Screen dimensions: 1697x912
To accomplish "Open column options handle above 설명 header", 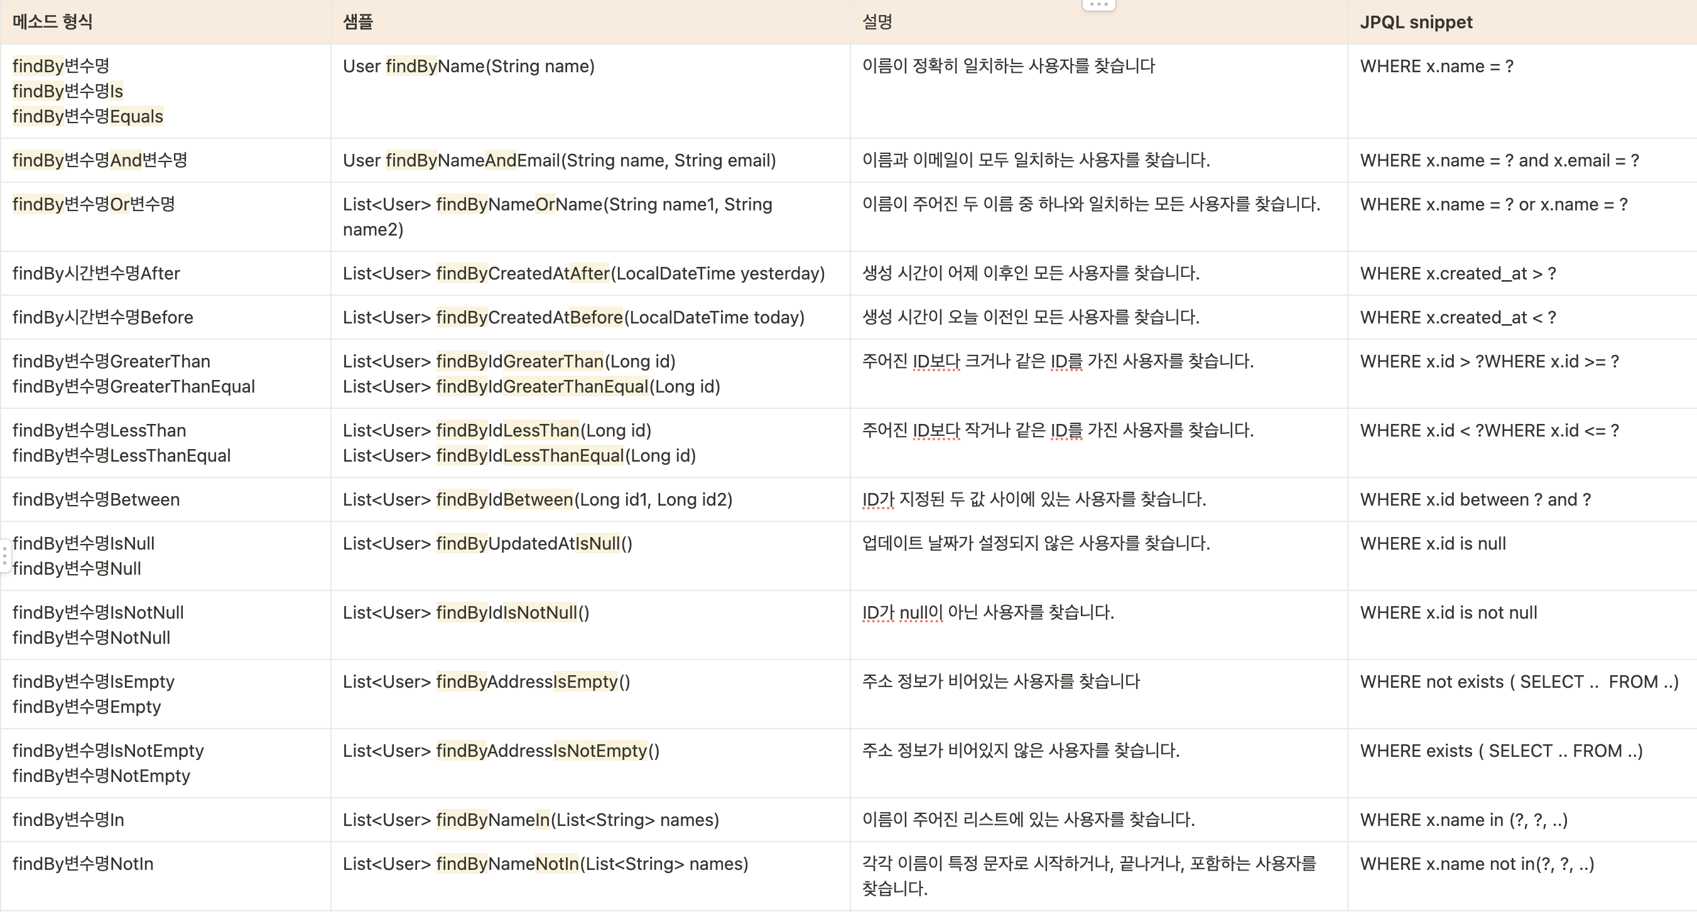I will point(1098,4).
